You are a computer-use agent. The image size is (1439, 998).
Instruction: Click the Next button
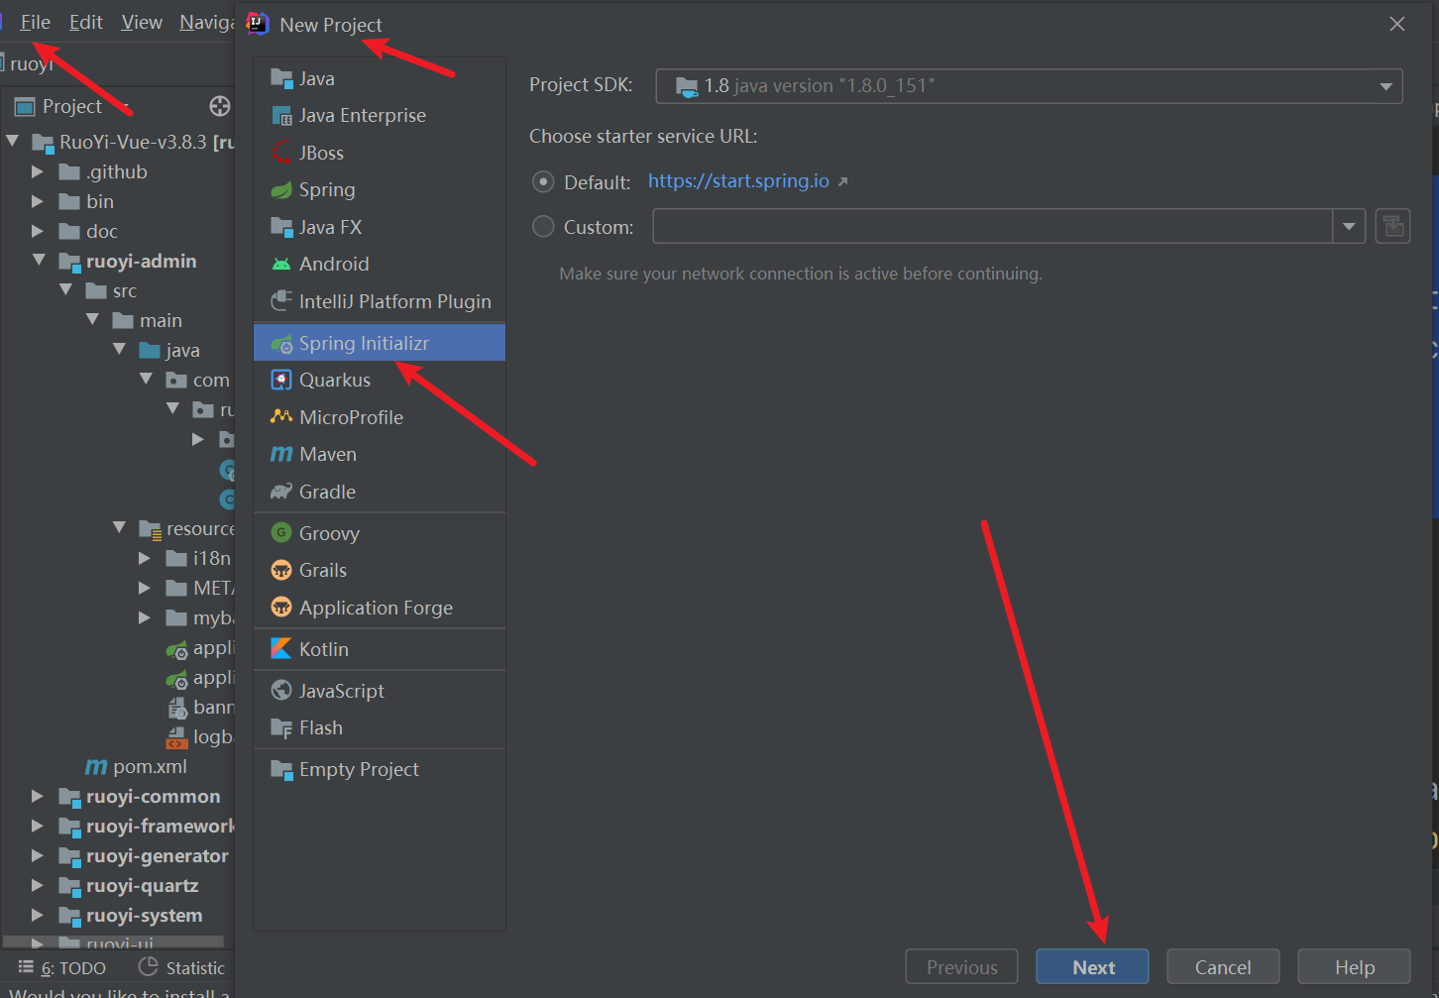click(1093, 967)
